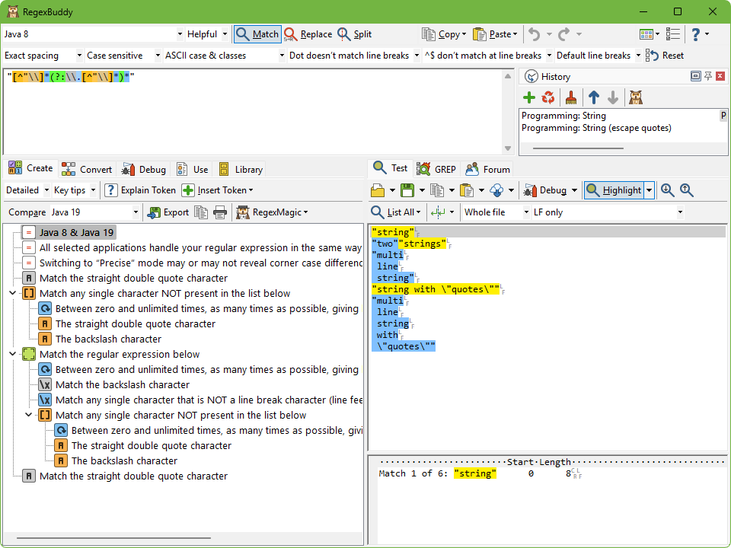
Task: Click the Copy test subject icon in Test panel
Action: coord(437,190)
